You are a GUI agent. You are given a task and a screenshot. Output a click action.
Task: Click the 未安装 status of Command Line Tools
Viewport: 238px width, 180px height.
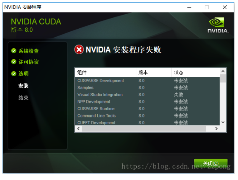(181, 116)
